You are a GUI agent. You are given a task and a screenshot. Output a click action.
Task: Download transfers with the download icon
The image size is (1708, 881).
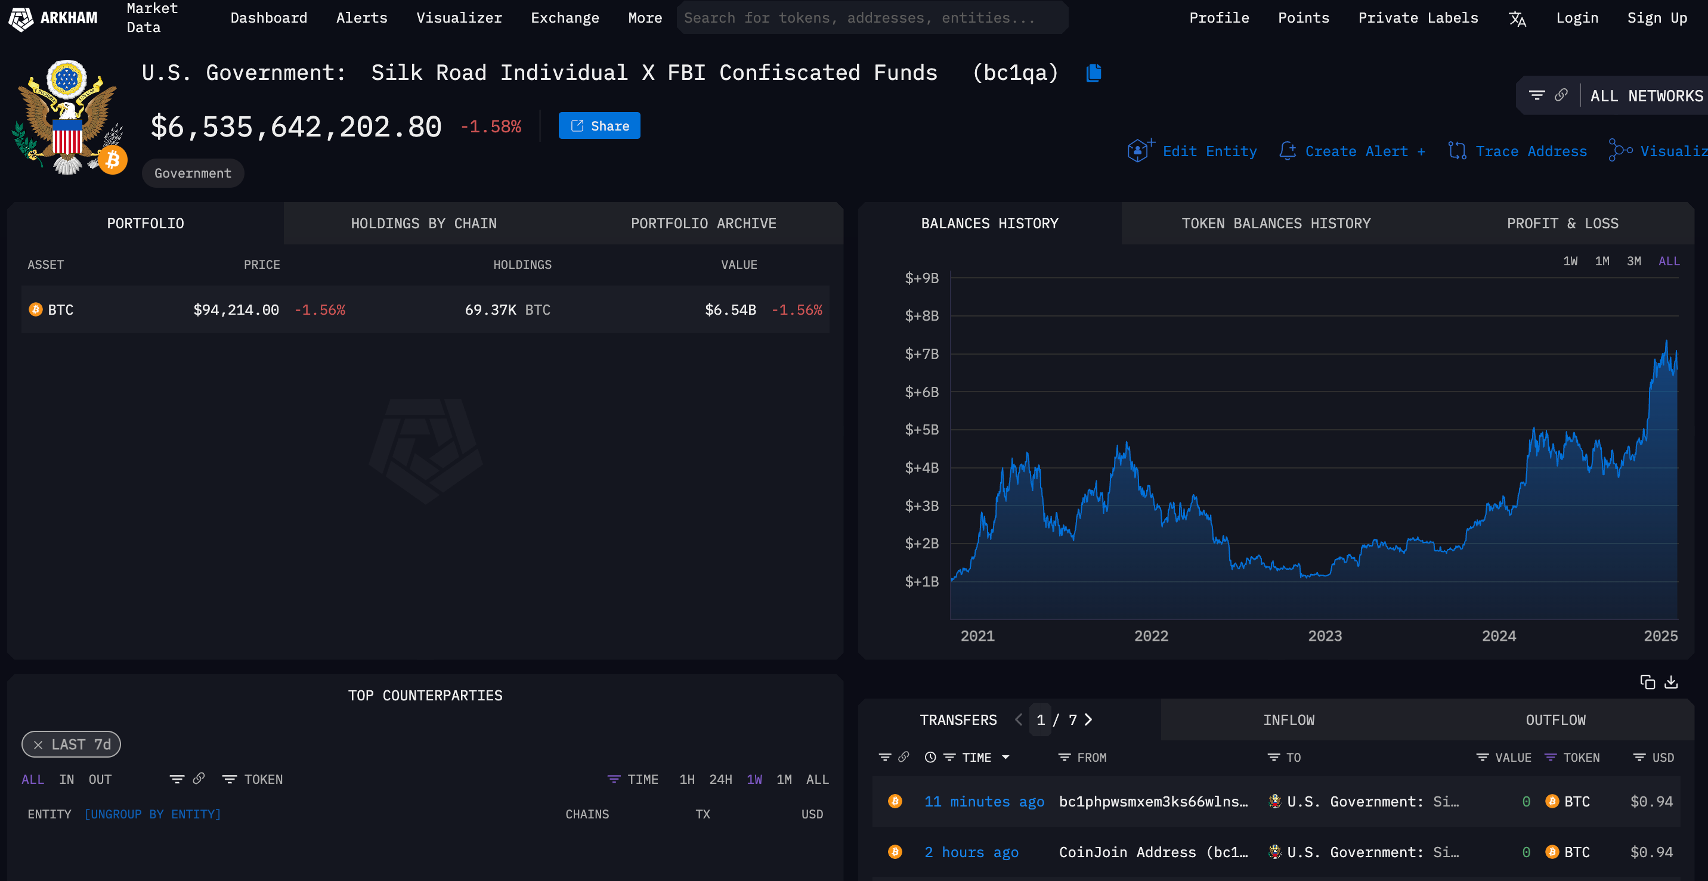[1672, 682]
